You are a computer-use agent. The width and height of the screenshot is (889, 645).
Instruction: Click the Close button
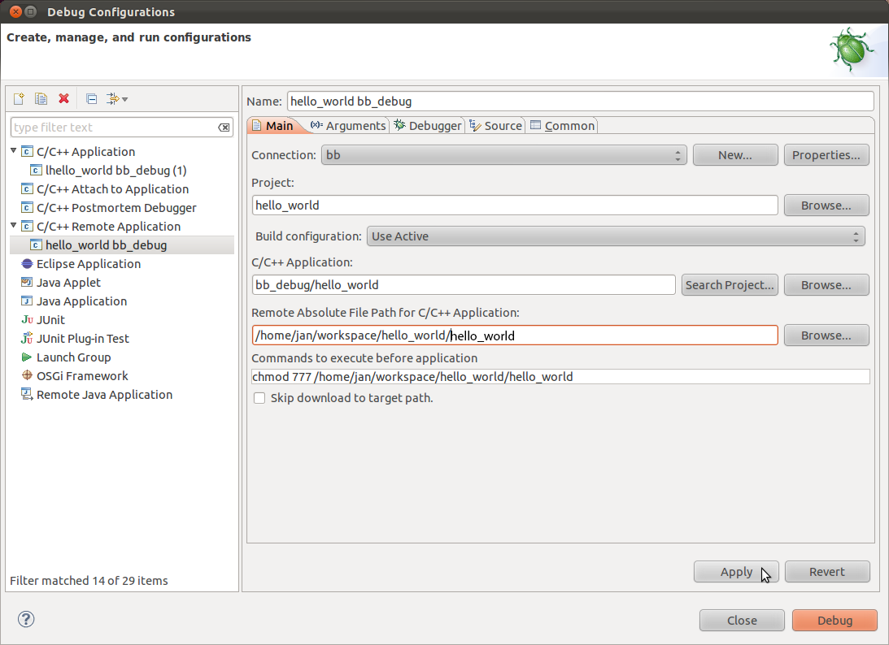[742, 620]
